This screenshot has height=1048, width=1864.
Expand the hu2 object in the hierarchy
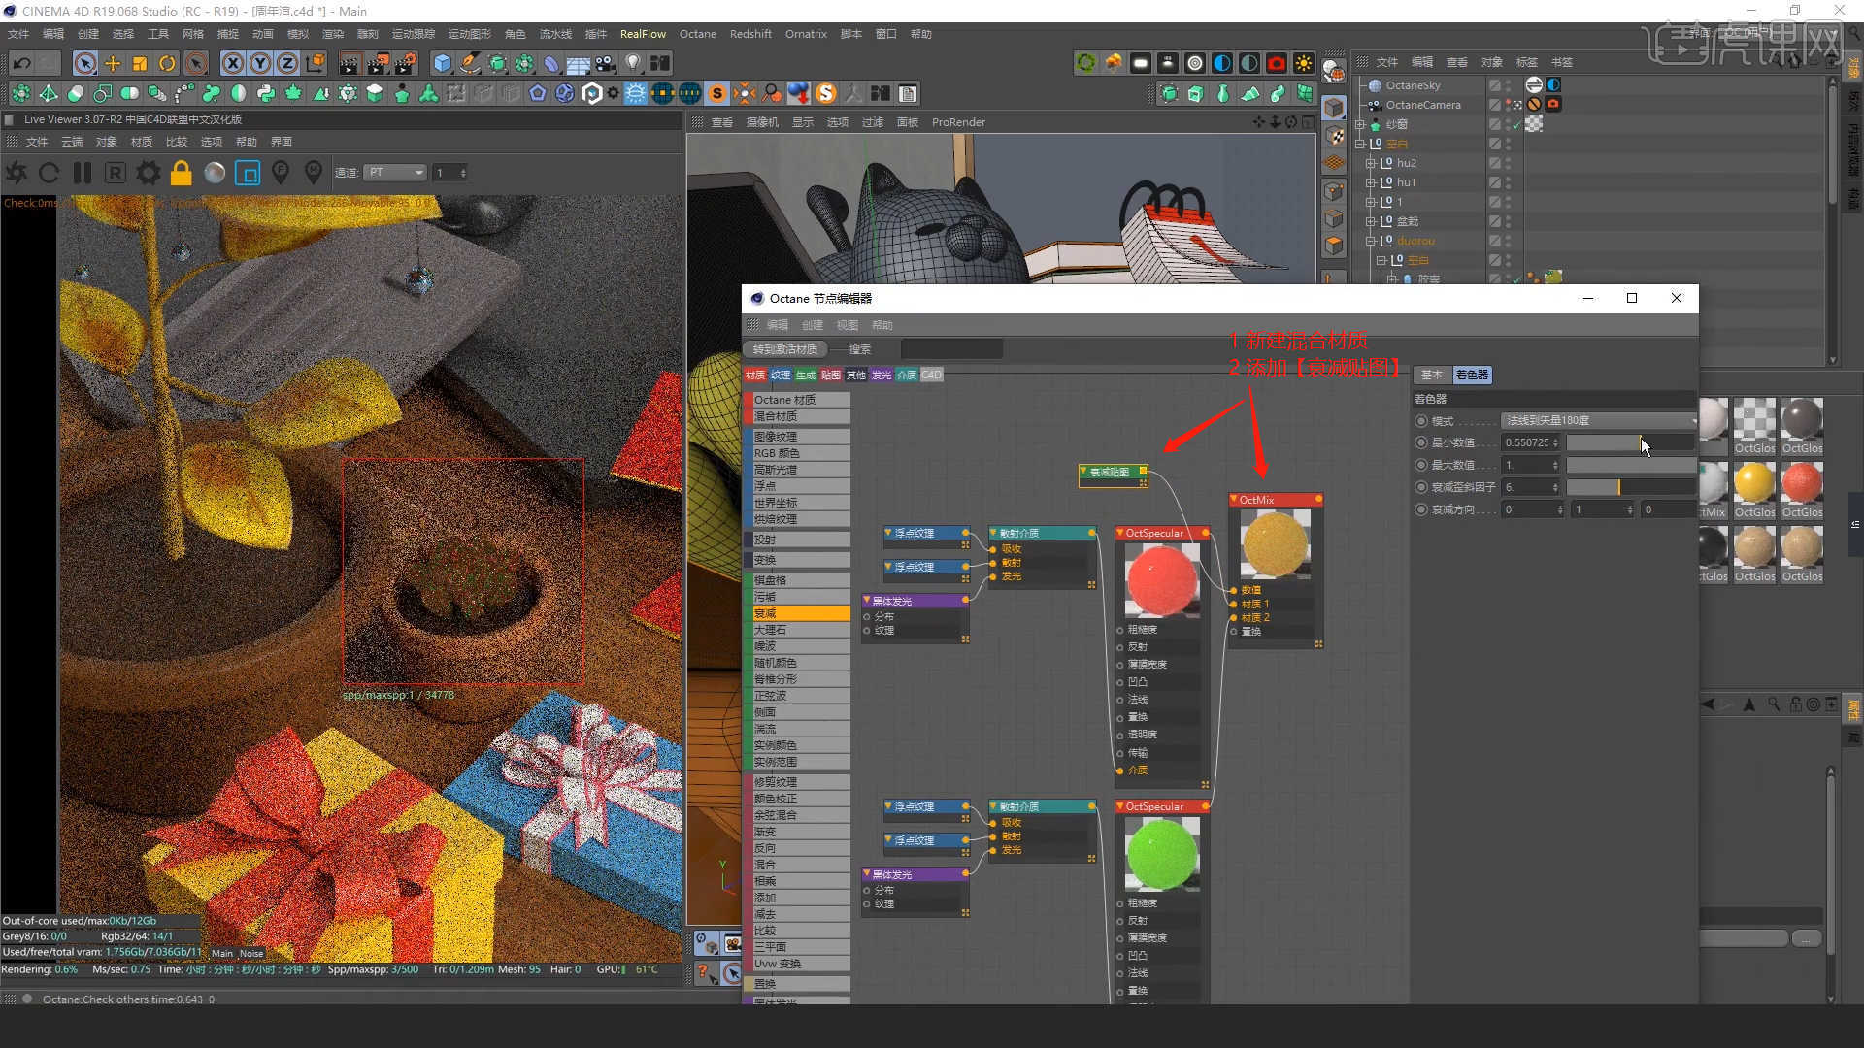1371,163
